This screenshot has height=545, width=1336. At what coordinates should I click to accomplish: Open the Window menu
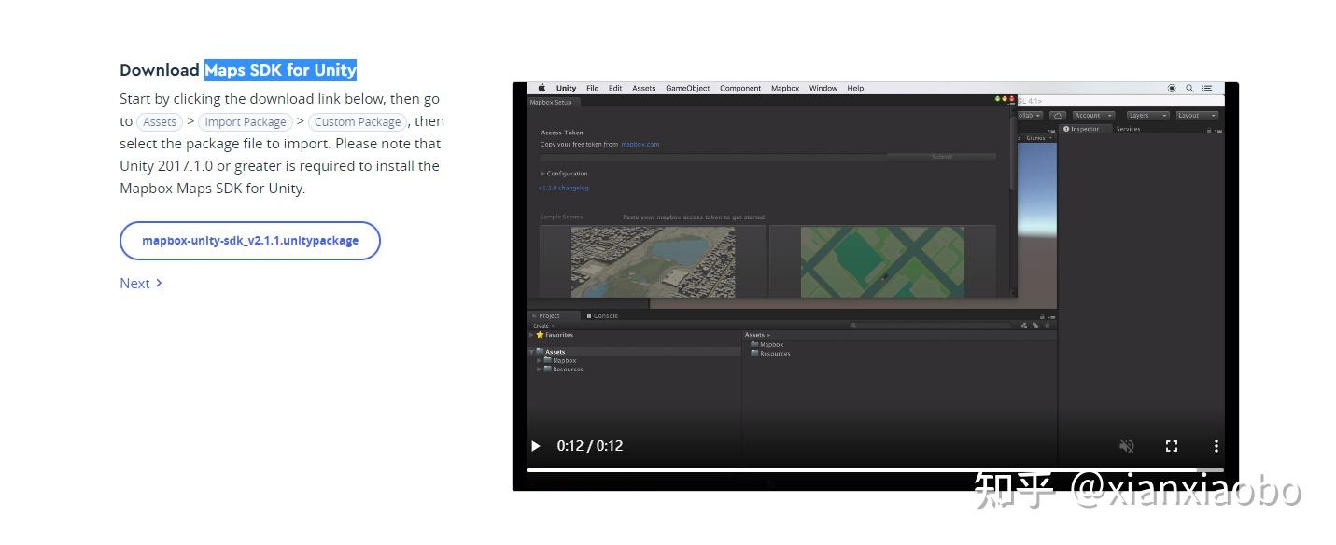[x=823, y=89]
